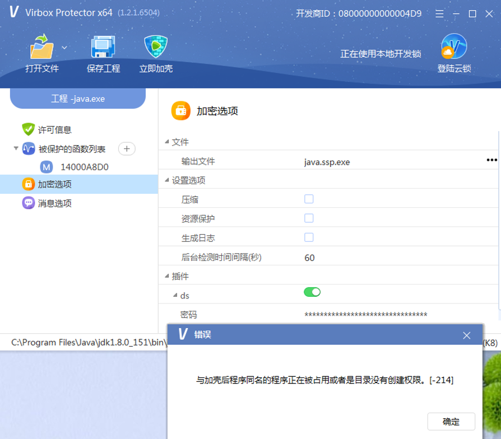The height and width of the screenshot is (439, 501).
Task: Select 加密选项 in the sidebar
Action: pyautogui.click(x=54, y=184)
